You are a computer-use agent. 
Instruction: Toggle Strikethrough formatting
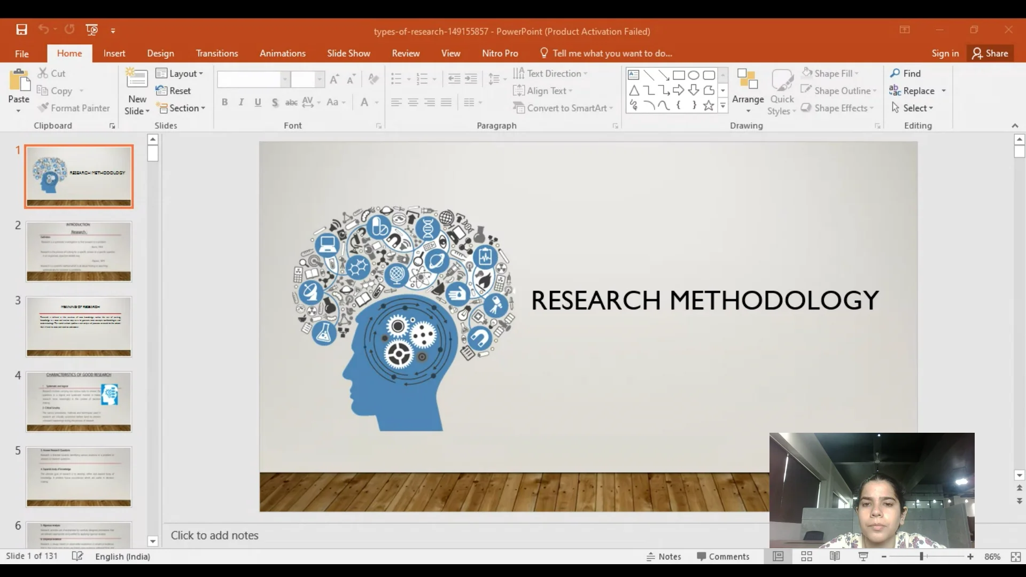291,102
